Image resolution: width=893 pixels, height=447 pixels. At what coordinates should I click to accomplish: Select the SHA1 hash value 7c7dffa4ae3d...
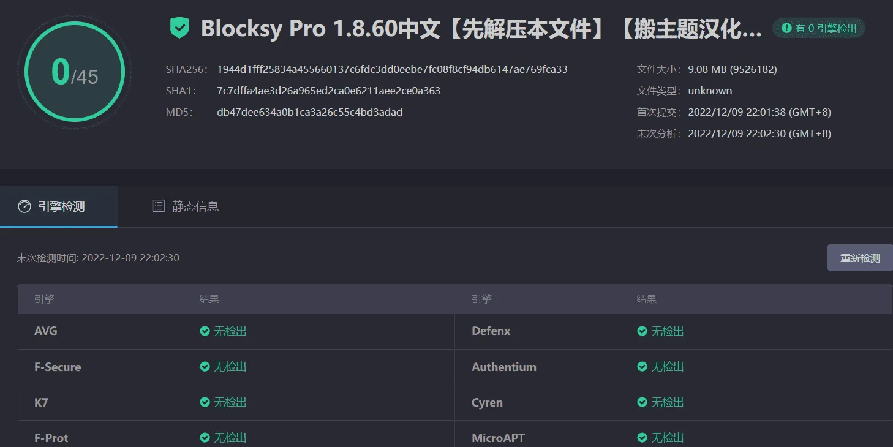click(328, 91)
